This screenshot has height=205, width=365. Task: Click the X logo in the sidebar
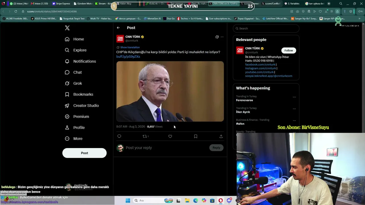pos(67,28)
